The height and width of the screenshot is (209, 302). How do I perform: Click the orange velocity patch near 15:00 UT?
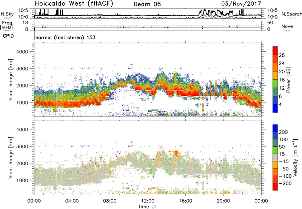(176, 153)
